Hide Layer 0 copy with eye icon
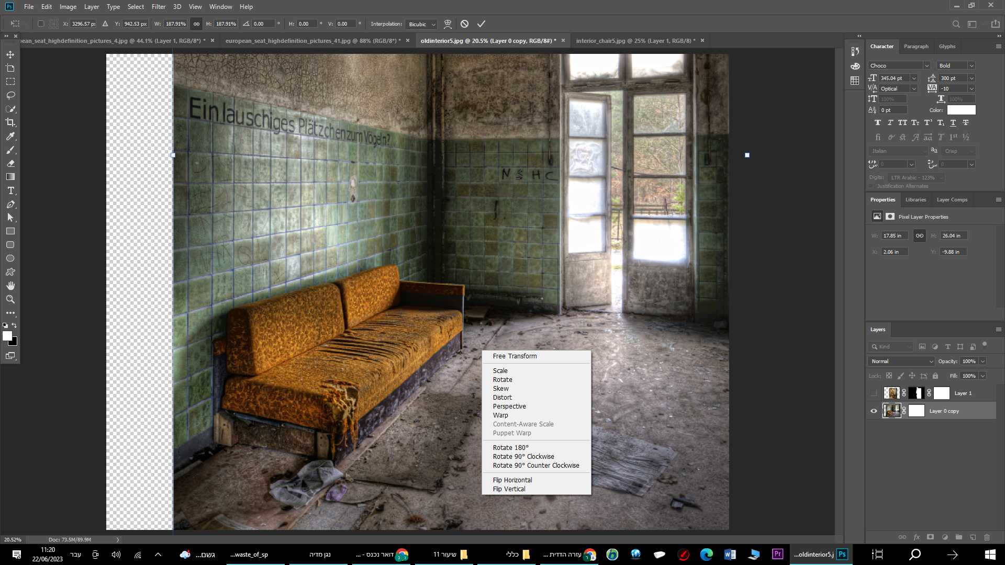 tap(874, 411)
